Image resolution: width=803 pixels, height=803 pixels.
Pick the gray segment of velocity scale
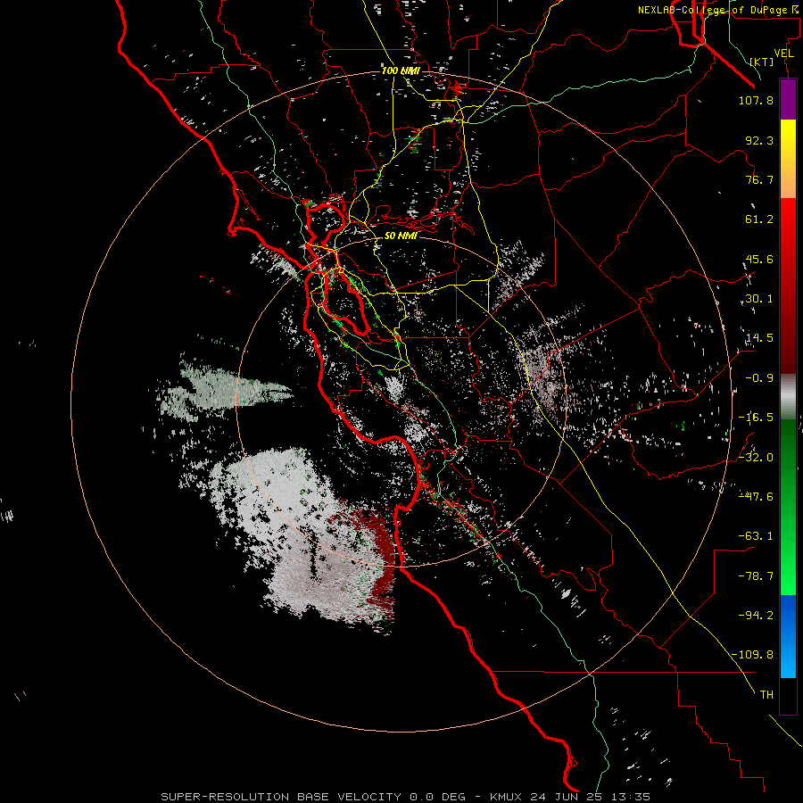point(788,394)
